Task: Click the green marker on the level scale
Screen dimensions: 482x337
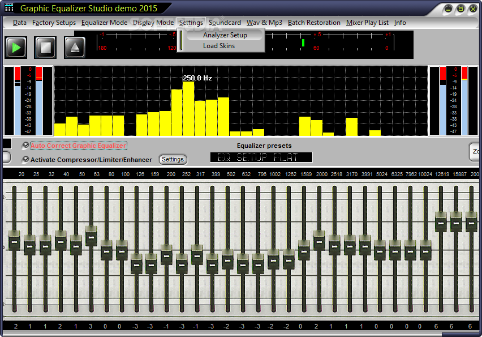Action: pyautogui.click(x=303, y=43)
